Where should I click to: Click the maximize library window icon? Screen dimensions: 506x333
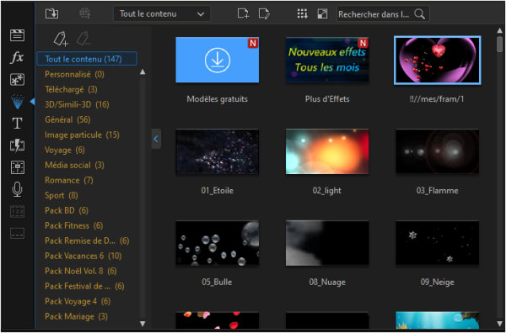click(x=322, y=13)
